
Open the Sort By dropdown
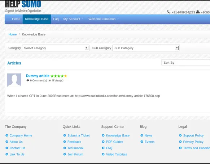pyautogui.click(x=186, y=63)
